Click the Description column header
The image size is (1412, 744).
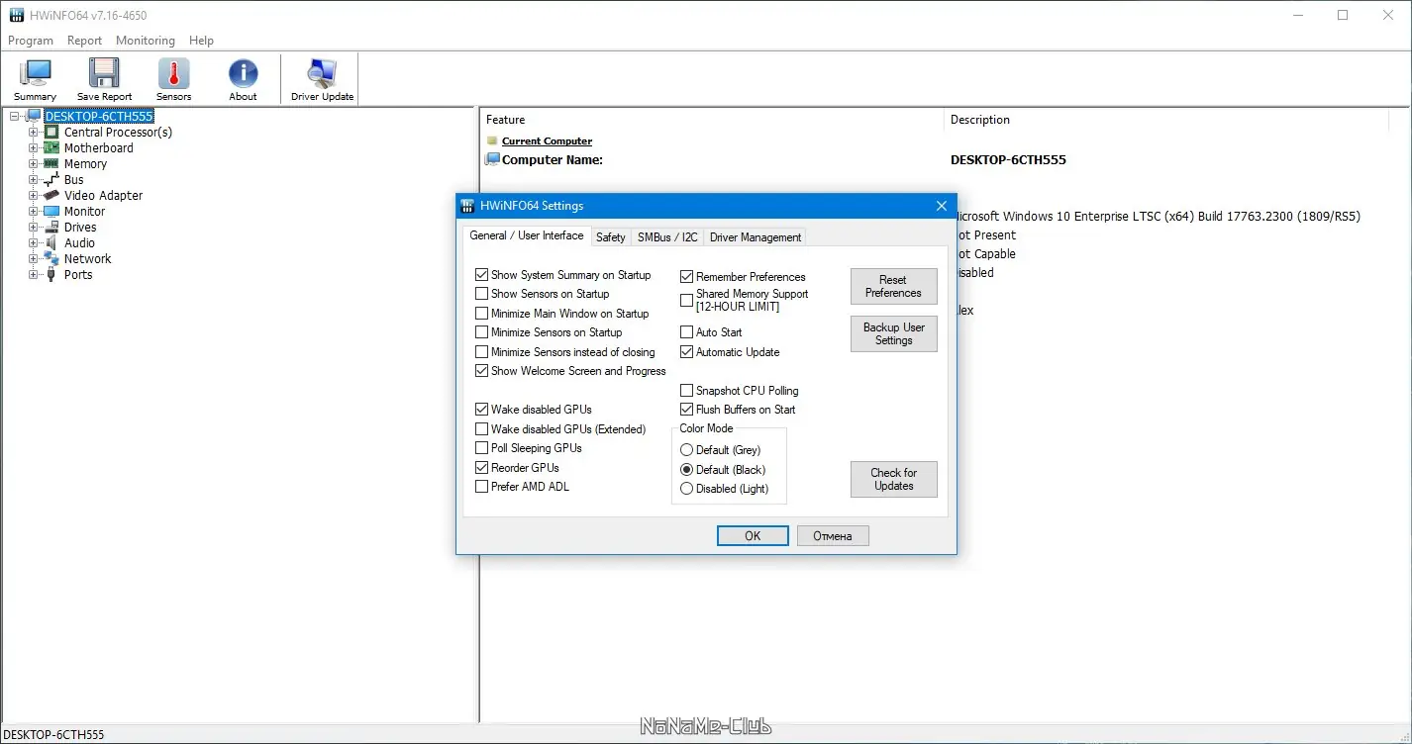pos(1167,120)
